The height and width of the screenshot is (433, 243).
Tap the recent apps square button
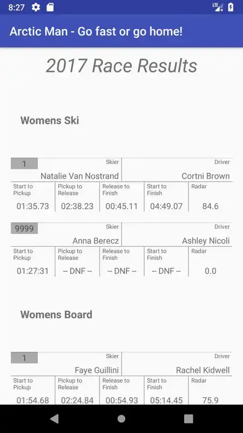[188, 419]
